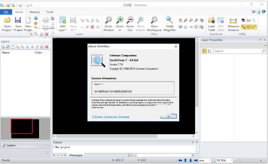Click the alphabetical A-Z sort icon

[209, 51]
